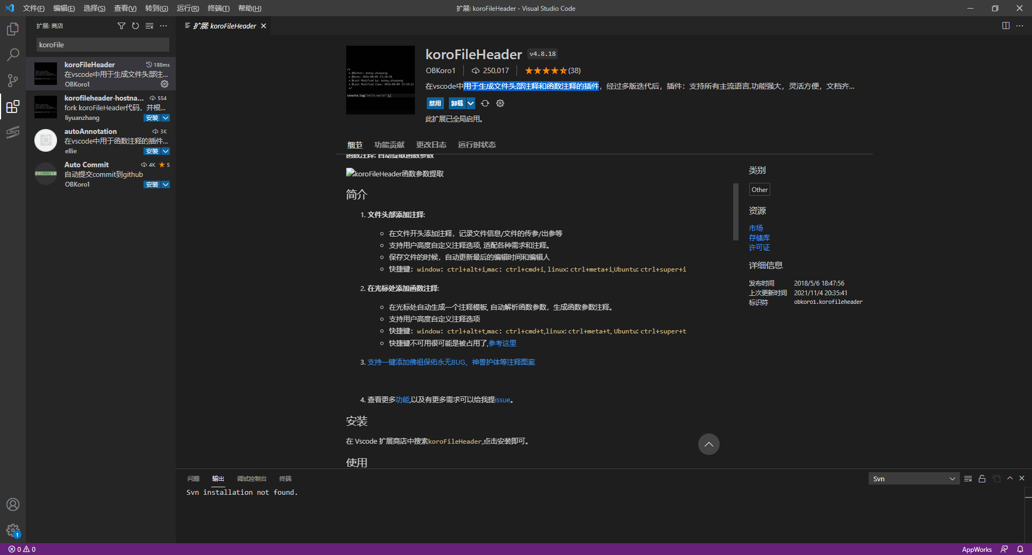Viewport: 1032px width, 555px height.
Task: Open editor more actions menu
Action: tap(1020, 26)
